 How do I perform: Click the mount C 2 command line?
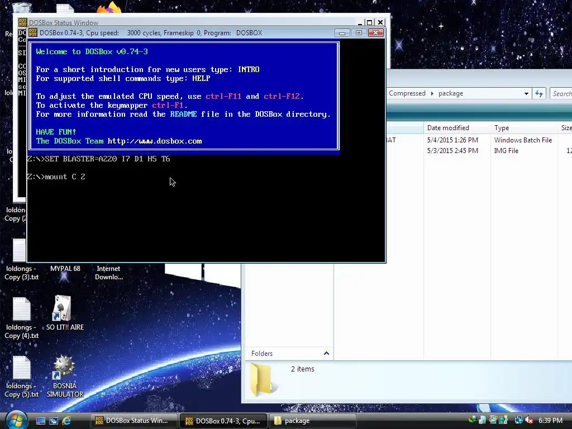click(56, 177)
